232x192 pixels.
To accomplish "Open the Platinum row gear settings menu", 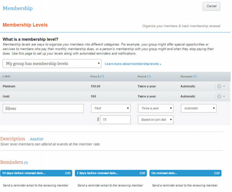I will coord(221,86).
